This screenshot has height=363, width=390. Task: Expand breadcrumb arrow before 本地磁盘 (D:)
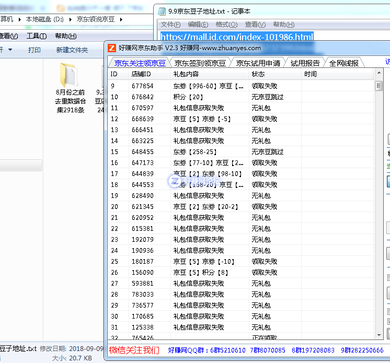20,19
